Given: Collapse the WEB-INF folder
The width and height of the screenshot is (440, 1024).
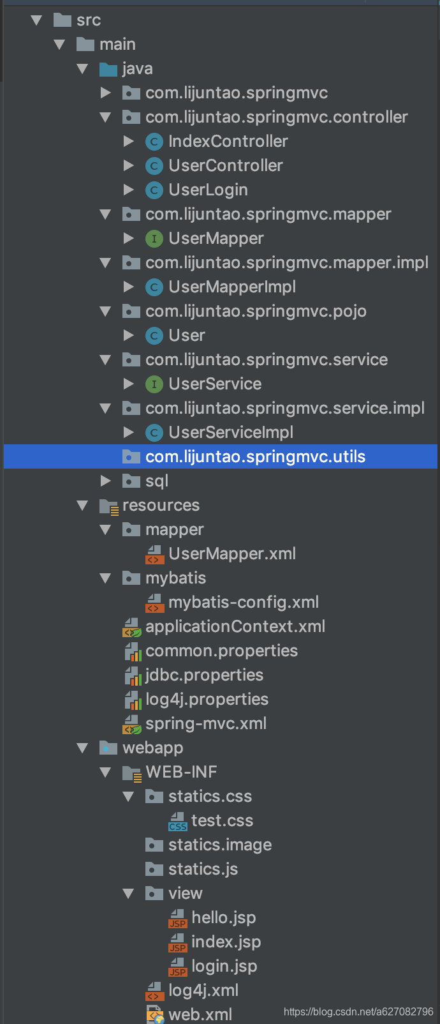Looking at the screenshot, I should pos(106,772).
